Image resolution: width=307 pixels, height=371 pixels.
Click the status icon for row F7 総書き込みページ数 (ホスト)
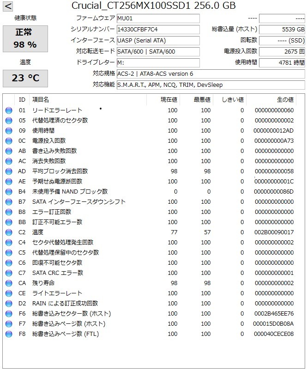tap(9, 324)
